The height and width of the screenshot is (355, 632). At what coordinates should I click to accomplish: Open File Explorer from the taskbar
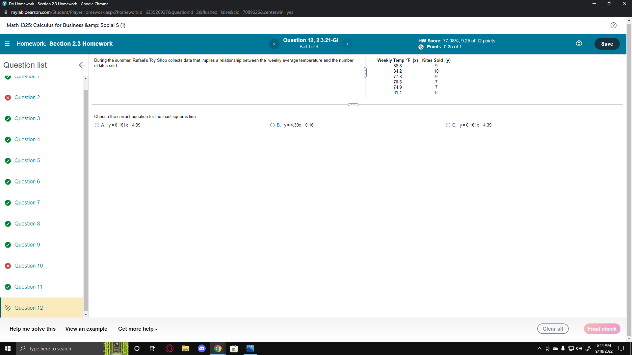pyautogui.click(x=186, y=348)
